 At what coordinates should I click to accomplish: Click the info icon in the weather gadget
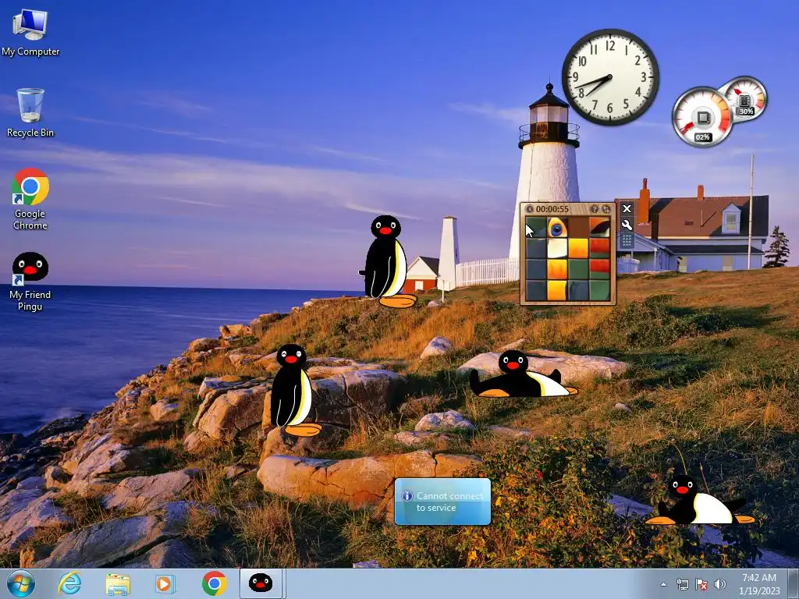point(407,495)
